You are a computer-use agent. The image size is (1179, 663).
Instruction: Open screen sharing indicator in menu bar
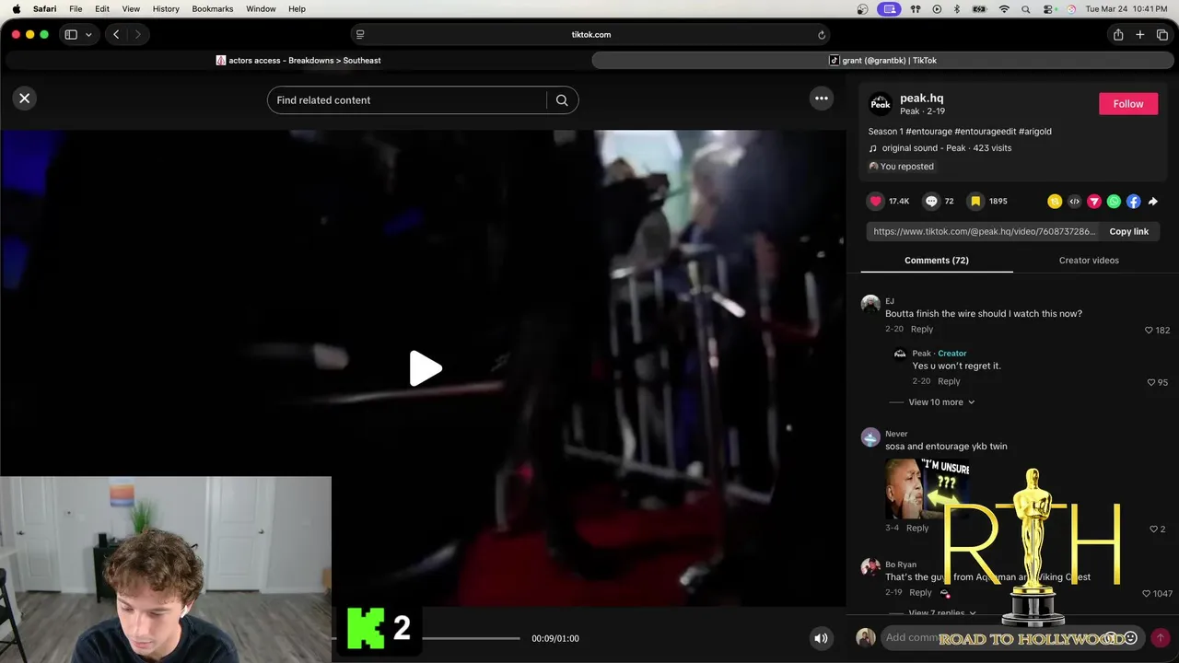click(889, 9)
